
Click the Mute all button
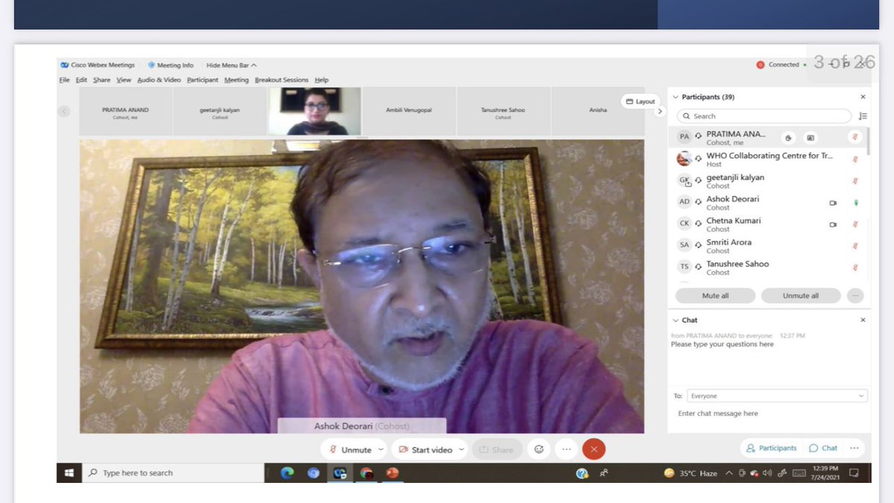715,296
